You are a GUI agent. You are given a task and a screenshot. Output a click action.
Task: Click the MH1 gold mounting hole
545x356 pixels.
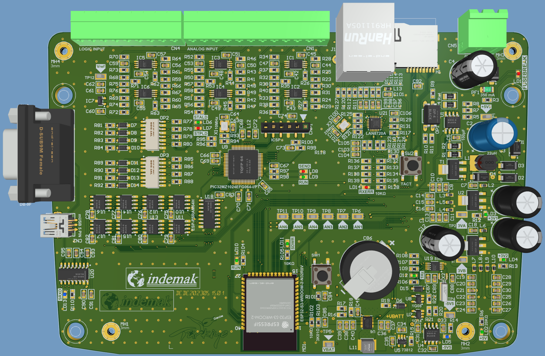click(111, 331)
